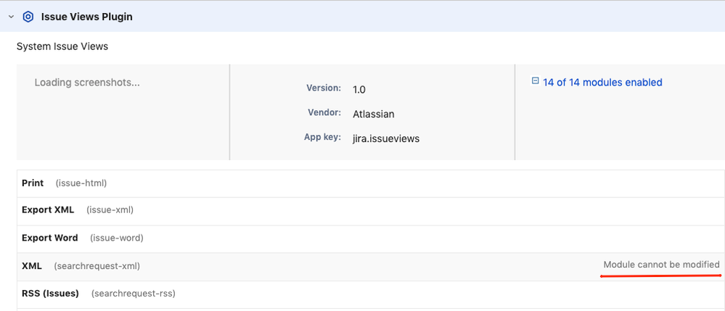Select the Export XML module row
The width and height of the screenshot is (725, 311).
tap(371, 211)
